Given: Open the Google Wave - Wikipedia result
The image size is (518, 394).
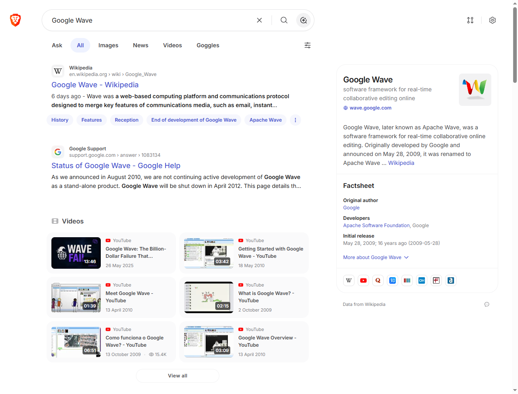Looking at the screenshot, I should click(x=95, y=85).
